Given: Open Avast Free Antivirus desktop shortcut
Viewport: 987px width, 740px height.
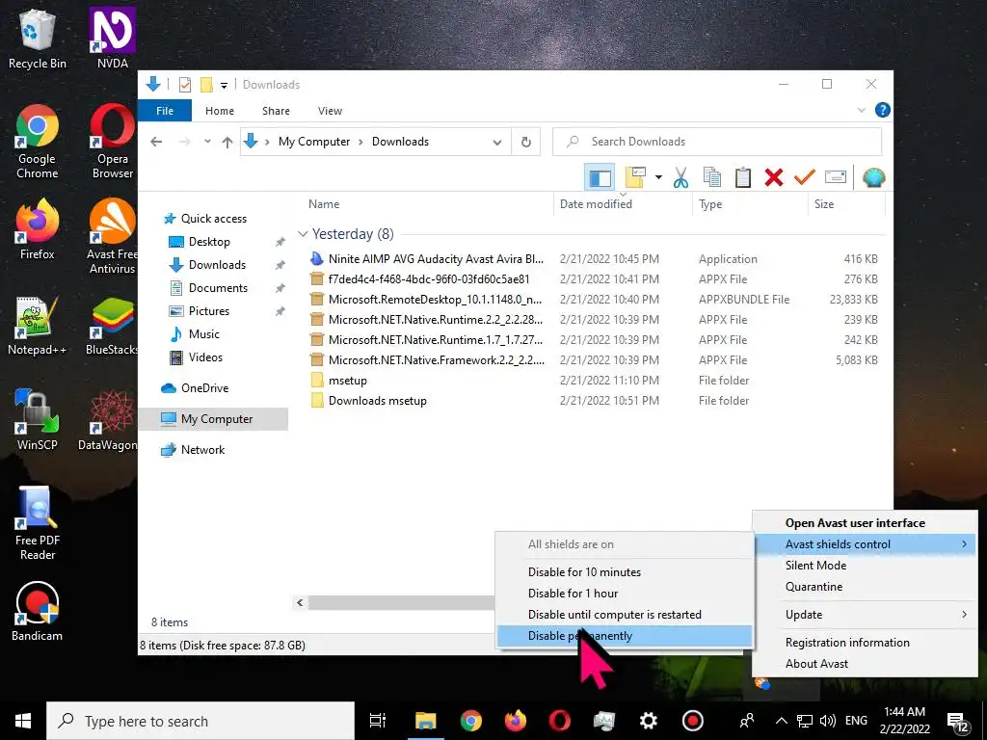Looking at the screenshot, I should pos(112,237).
